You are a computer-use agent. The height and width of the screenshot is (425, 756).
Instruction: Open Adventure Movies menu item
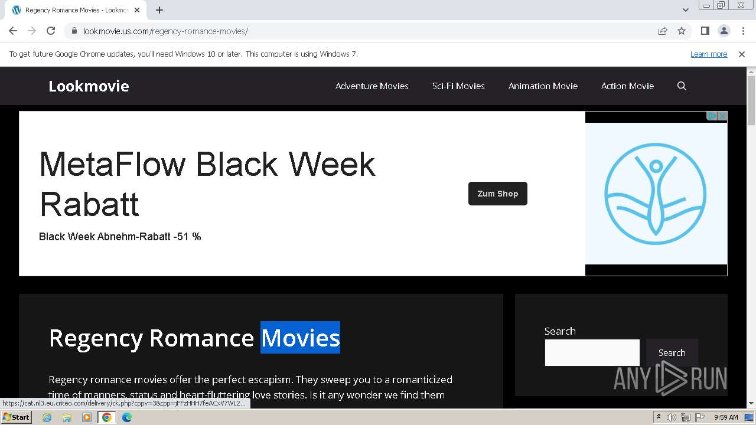[372, 86]
